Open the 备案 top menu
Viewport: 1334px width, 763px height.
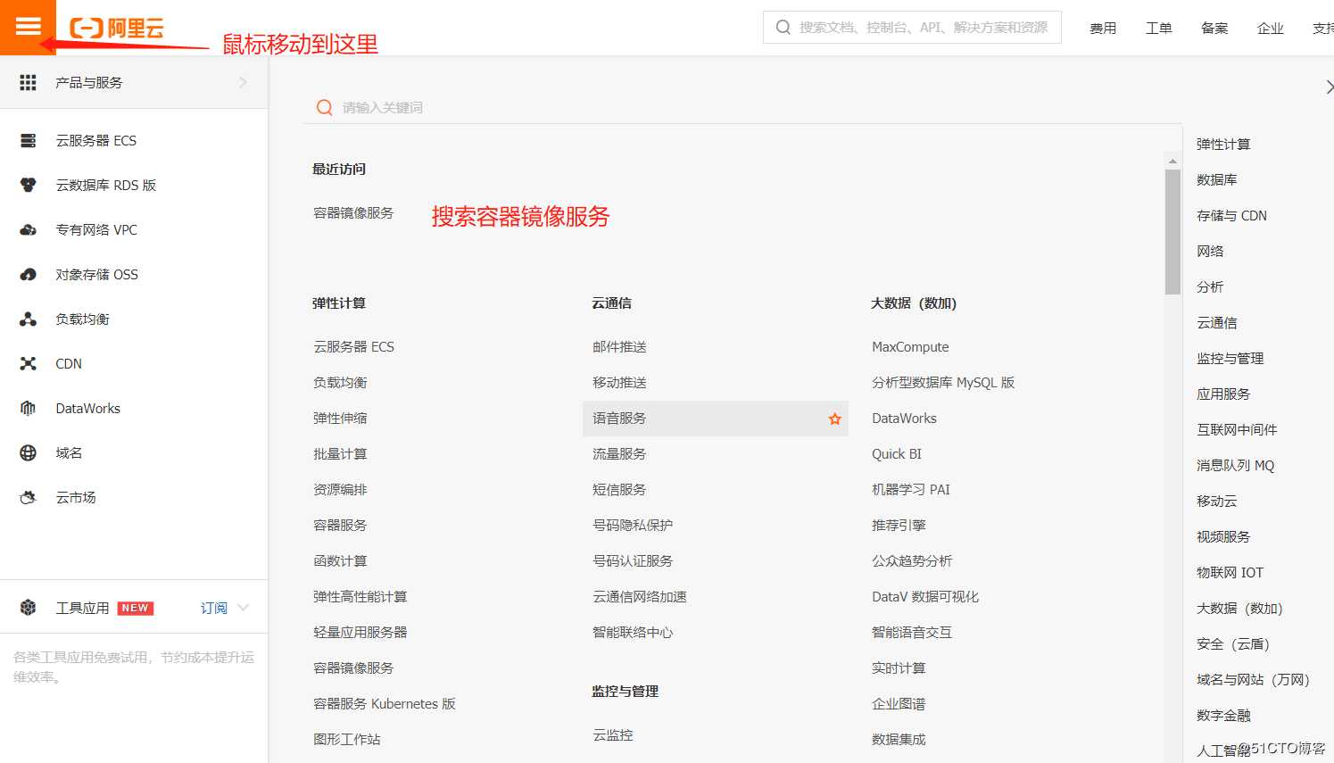tap(1214, 28)
